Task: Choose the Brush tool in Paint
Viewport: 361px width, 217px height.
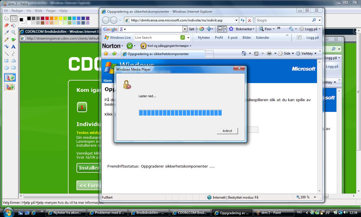Action: click(14, 40)
